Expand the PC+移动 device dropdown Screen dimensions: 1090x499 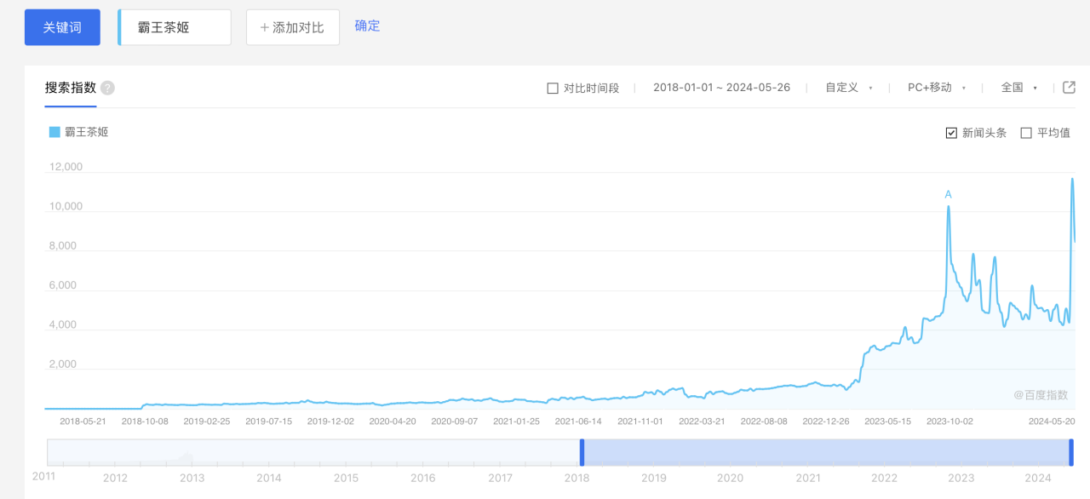pos(936,88)
